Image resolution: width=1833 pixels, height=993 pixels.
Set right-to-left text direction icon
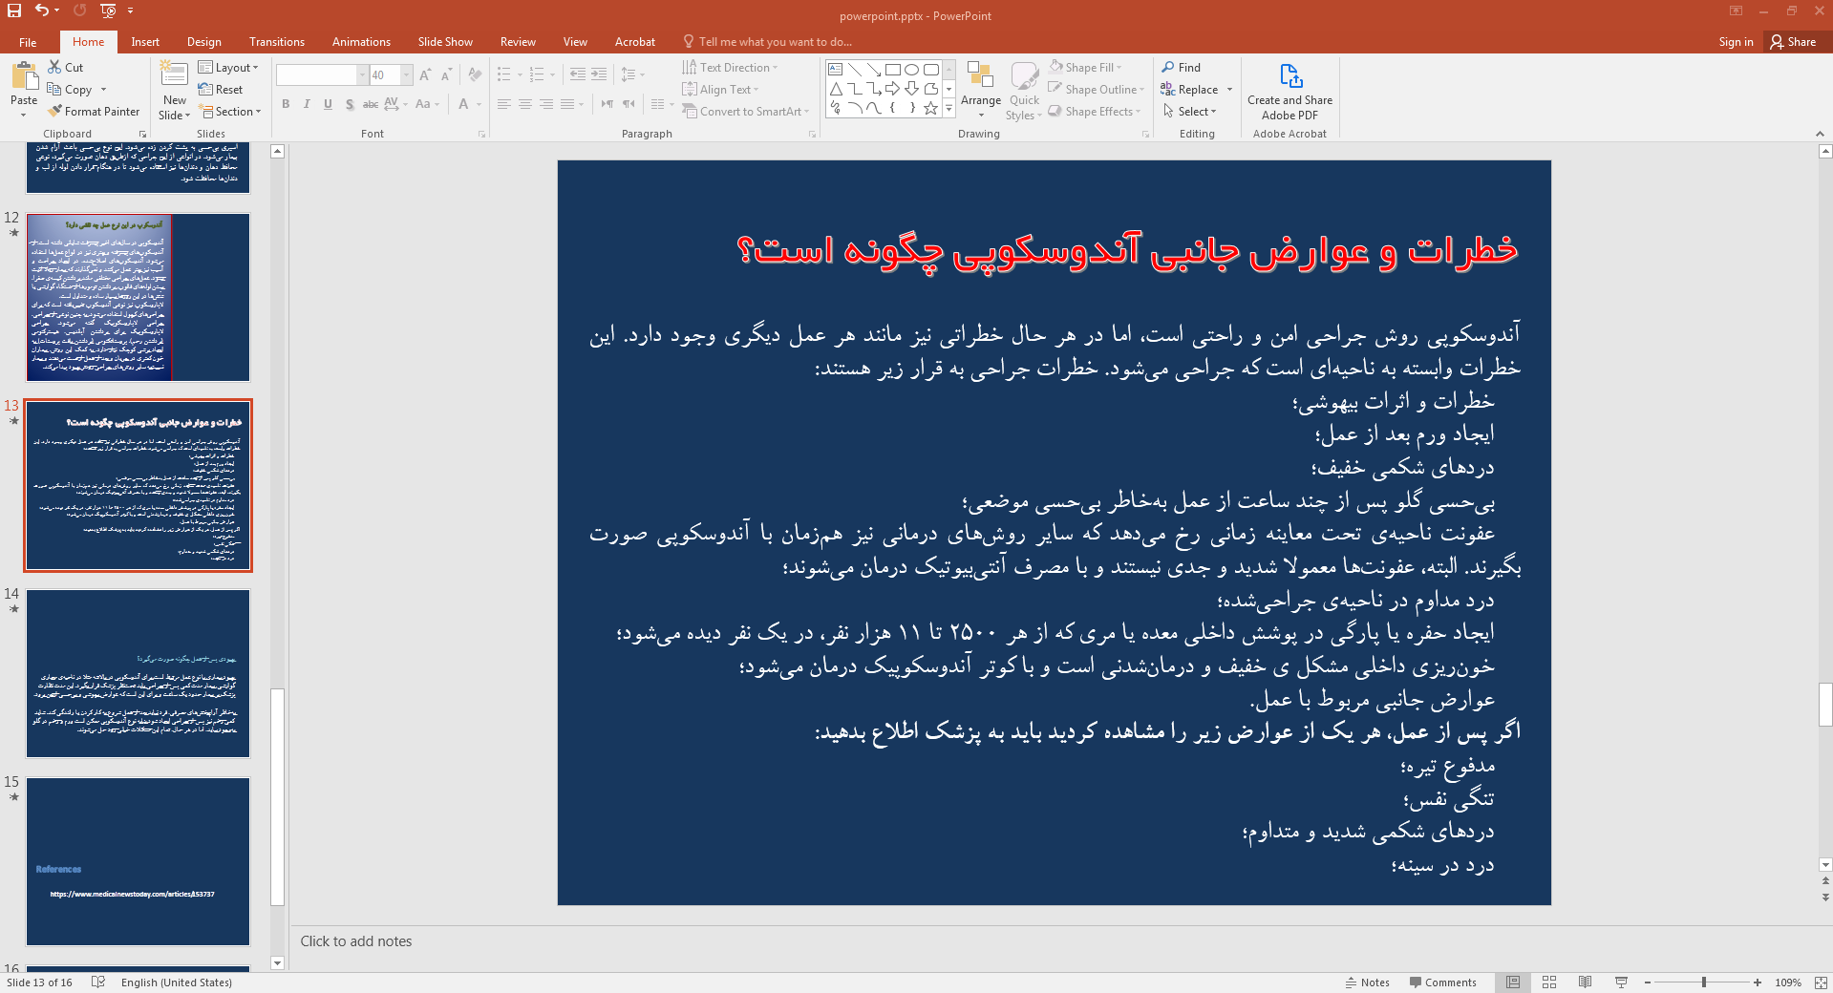(629, 104)
